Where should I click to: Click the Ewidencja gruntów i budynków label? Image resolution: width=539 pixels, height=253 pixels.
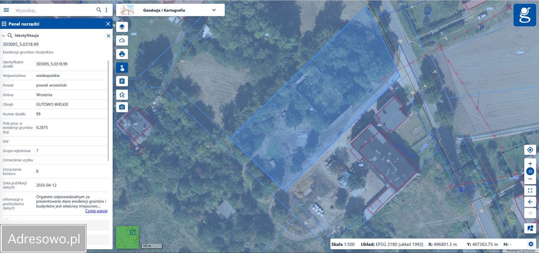pyautogui.click(x=28, y=52)
